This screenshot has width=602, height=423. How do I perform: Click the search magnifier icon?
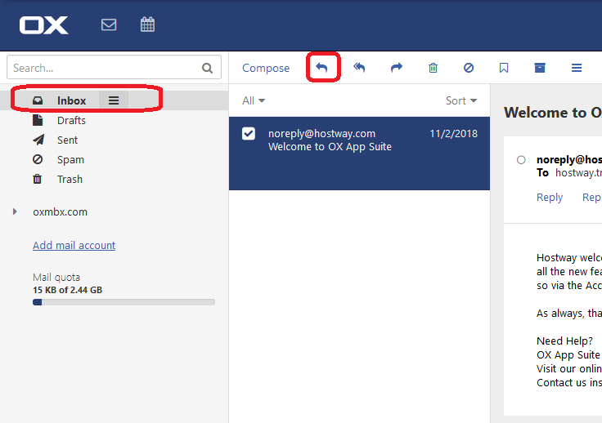point(207,69)
